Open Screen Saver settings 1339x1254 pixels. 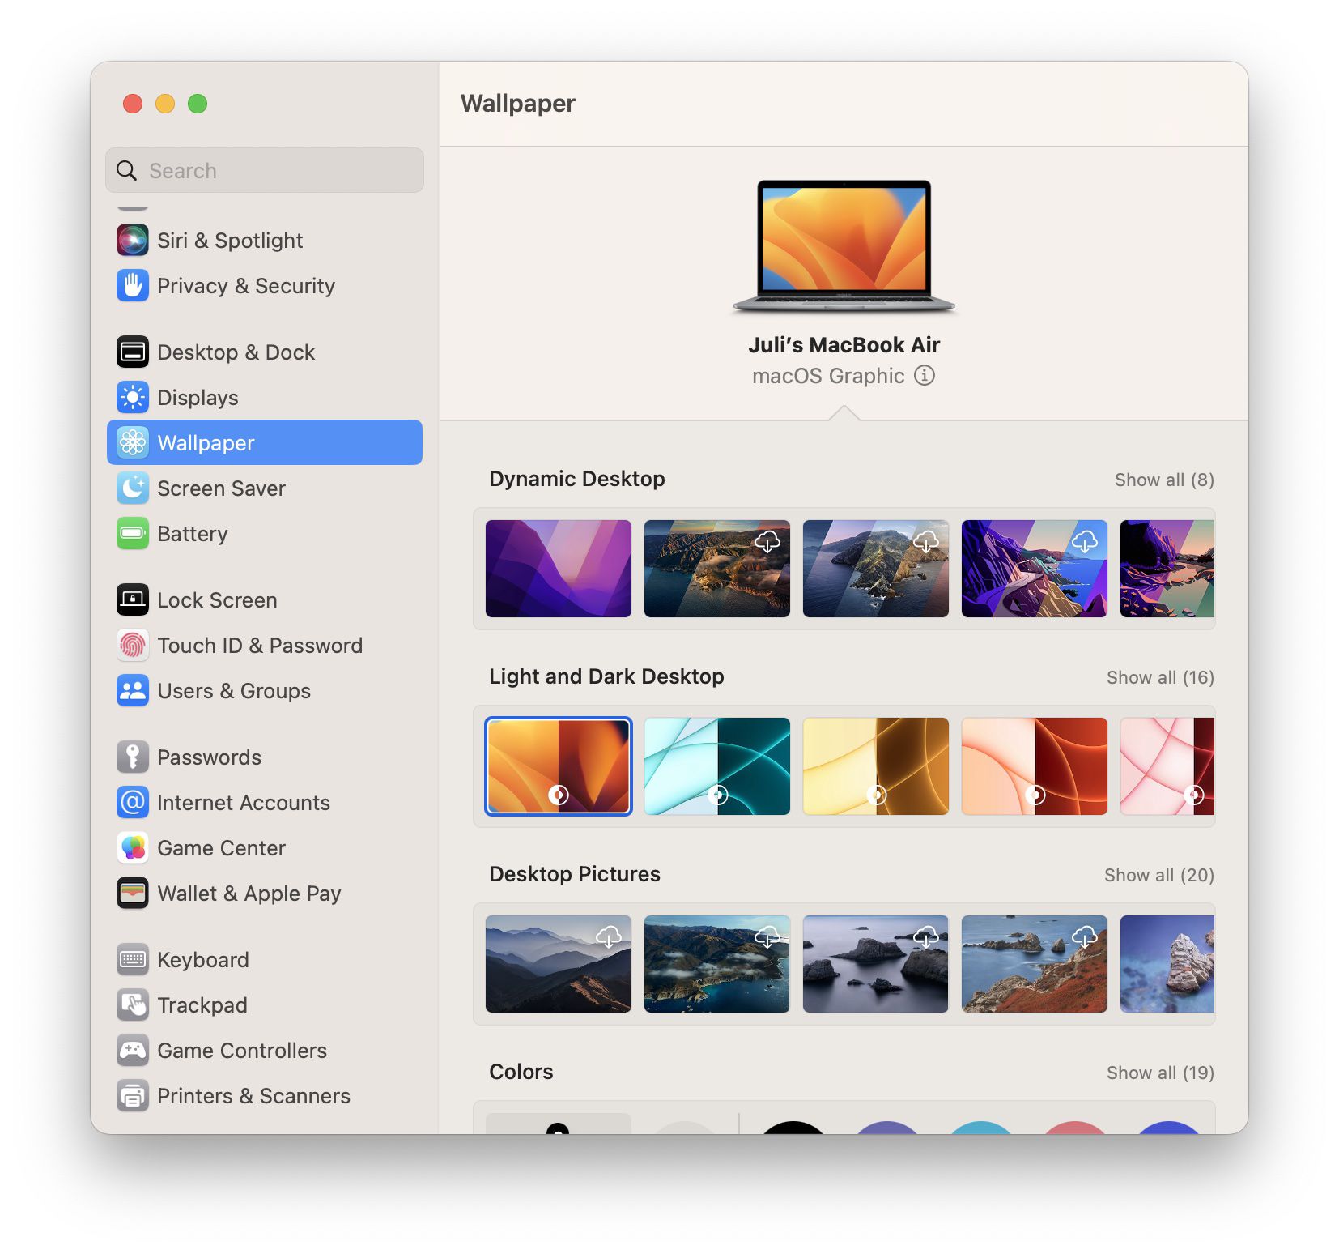(132, 488)
